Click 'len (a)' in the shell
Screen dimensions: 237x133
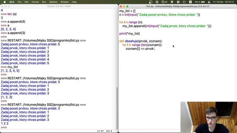pyautogui.click(x=12, y=14)
